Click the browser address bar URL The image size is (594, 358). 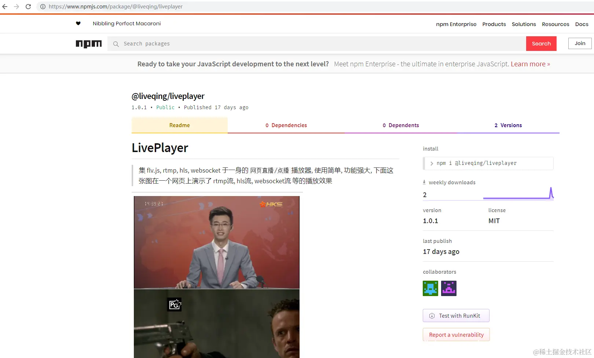(115, 7)
